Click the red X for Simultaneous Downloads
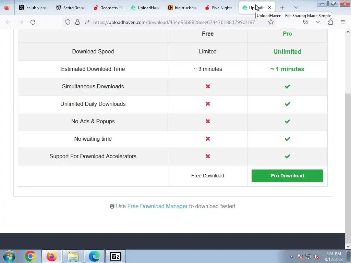Image resolution: width=351 pixels, height=263 pixels. click(x=208, y=86)
